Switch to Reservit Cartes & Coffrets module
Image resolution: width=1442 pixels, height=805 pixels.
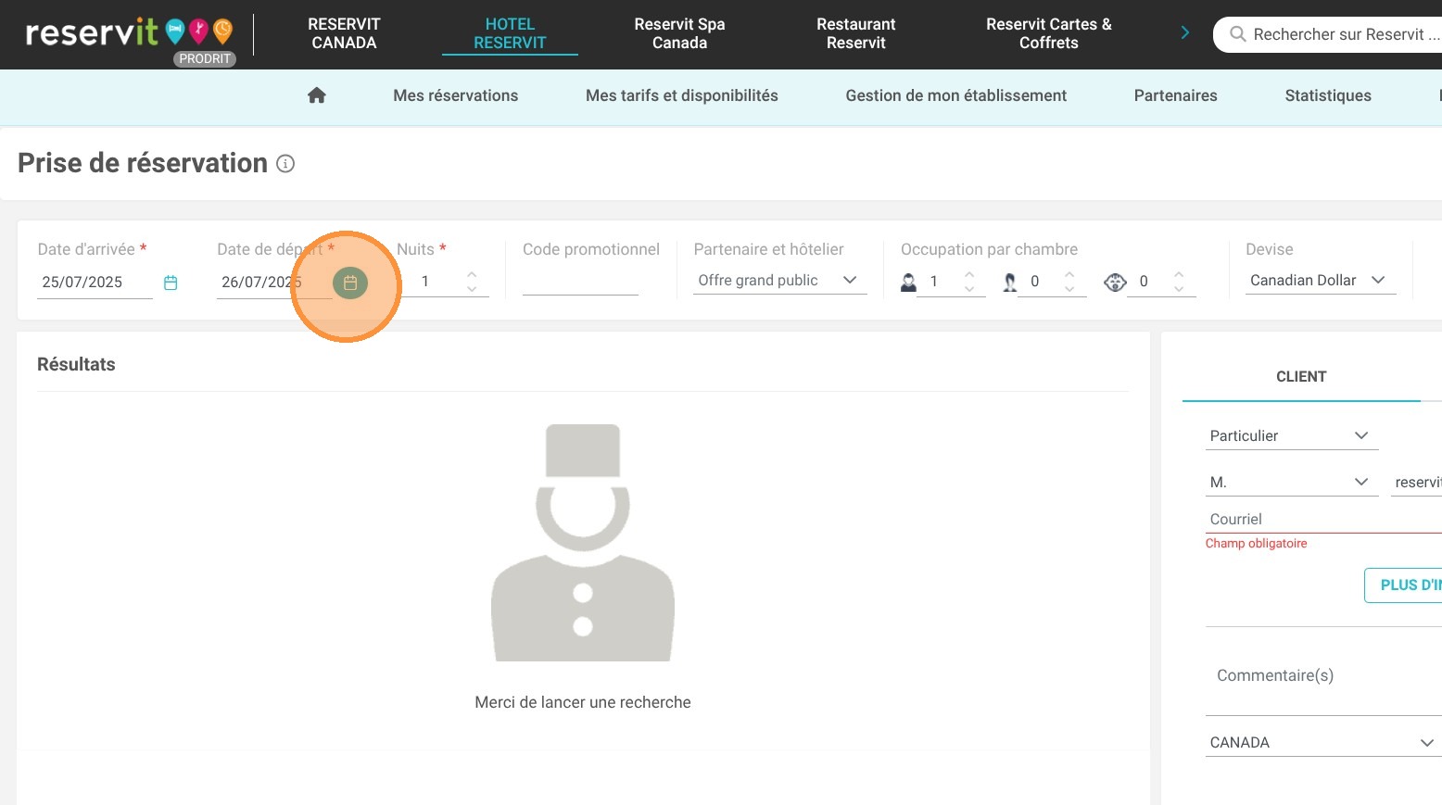click(1048, 33)
